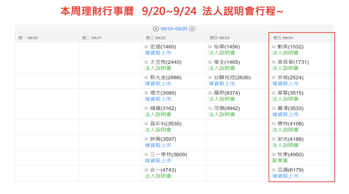Select the 週五 09/24 column header
This screenshot has height=194, width=349.
click(283, 38)
